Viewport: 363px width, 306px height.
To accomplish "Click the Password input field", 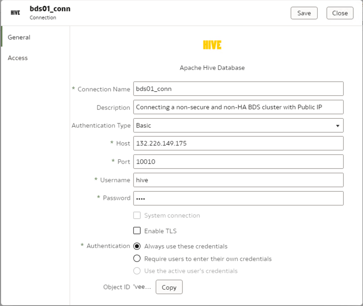I will [238, 198].
